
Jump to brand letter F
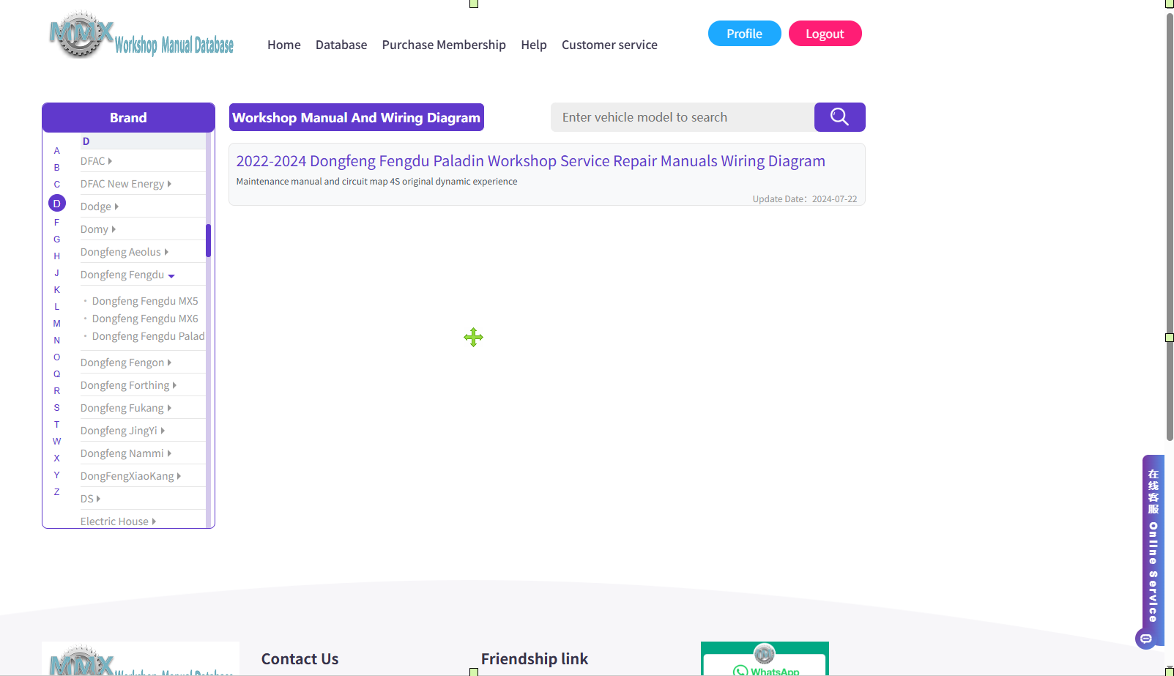(x=57, y=223)
